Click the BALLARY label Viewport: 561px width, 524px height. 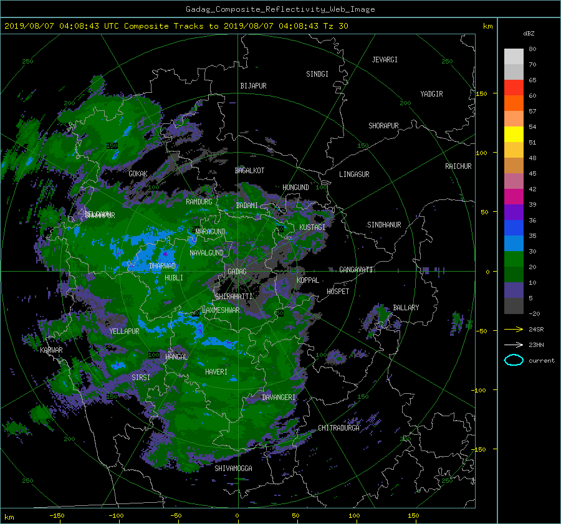(x=406, y=308)
